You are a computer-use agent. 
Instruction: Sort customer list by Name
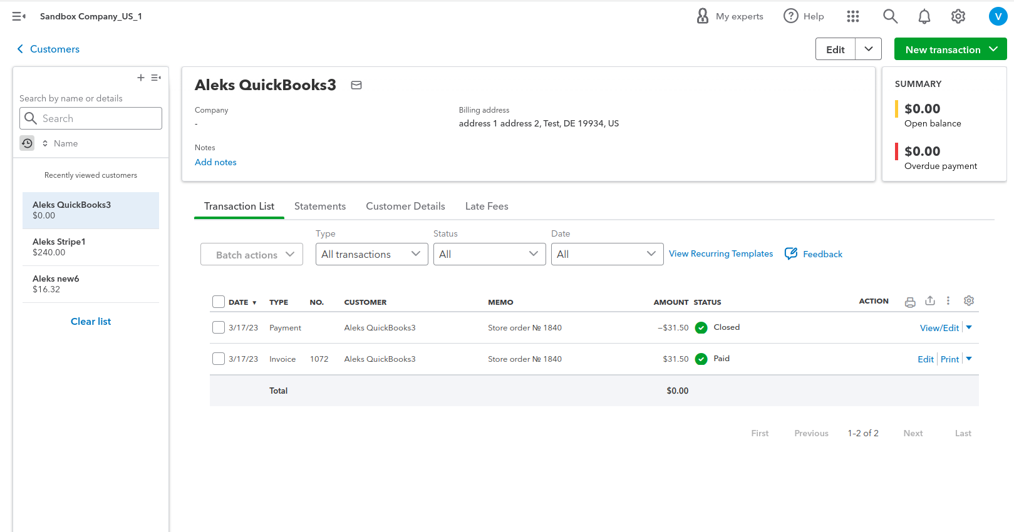tap(60, 143)
